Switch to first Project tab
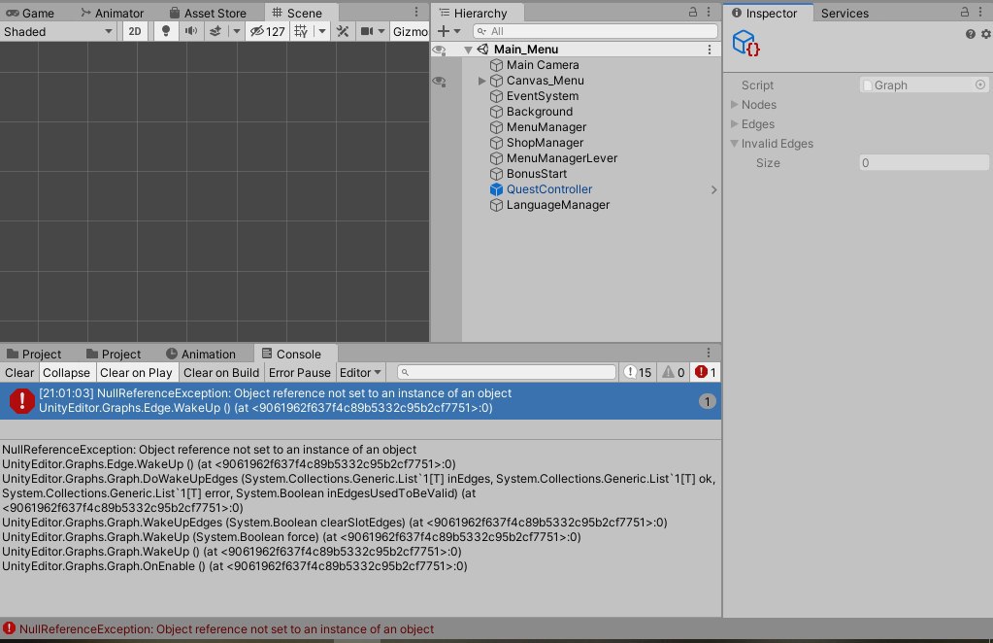The height and width of the screenshot is (643, 993). tap(34, 355)
